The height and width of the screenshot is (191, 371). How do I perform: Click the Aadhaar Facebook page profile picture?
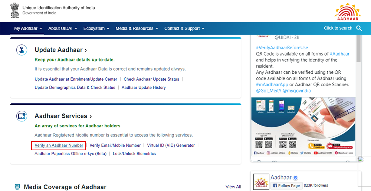click(261, 181)
